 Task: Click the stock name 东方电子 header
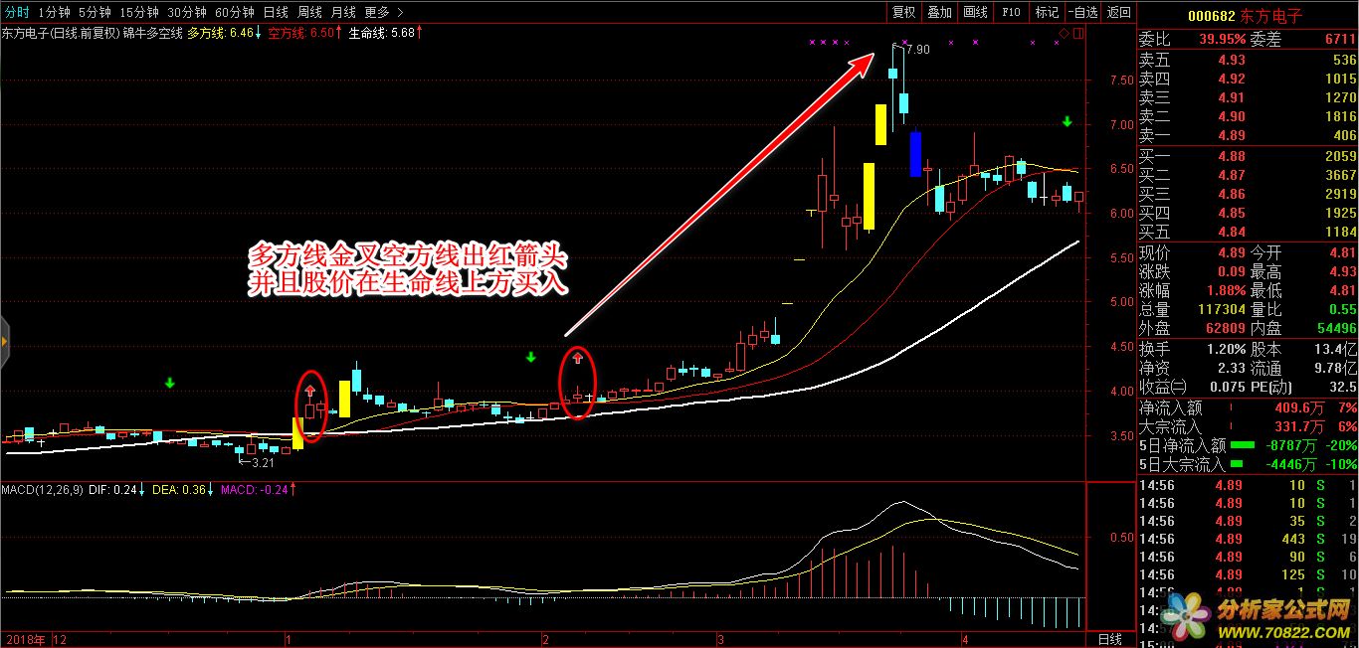[x=1272, y=16]
